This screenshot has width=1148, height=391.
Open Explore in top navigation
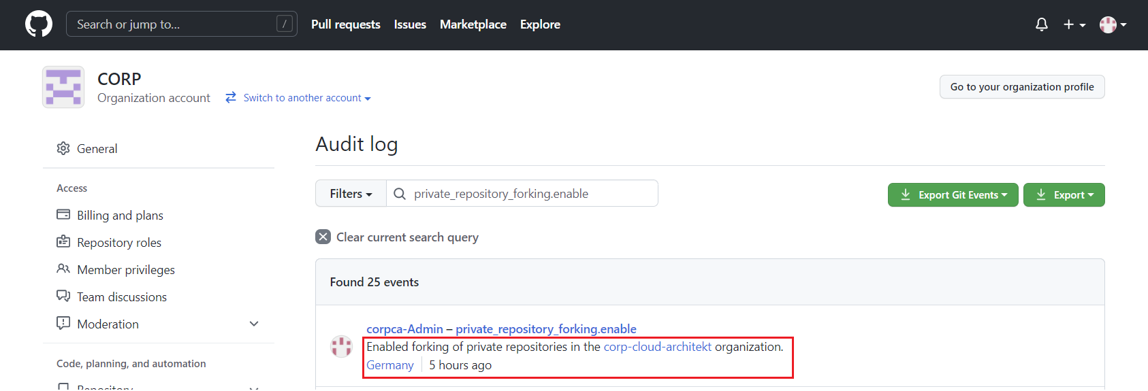[x=540, y=24]
